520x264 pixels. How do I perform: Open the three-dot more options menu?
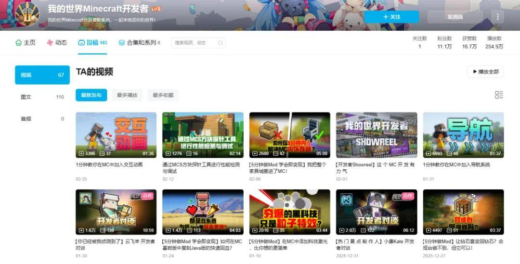click(x=497, y=16)
